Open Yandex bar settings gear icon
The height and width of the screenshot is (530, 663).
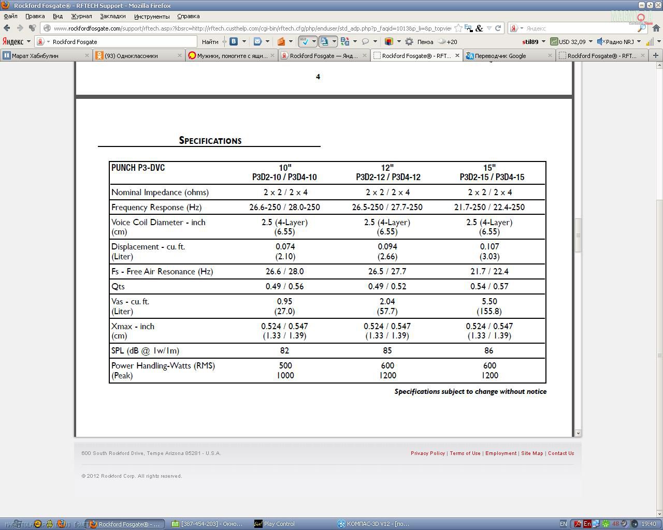(x=409, y=41)
